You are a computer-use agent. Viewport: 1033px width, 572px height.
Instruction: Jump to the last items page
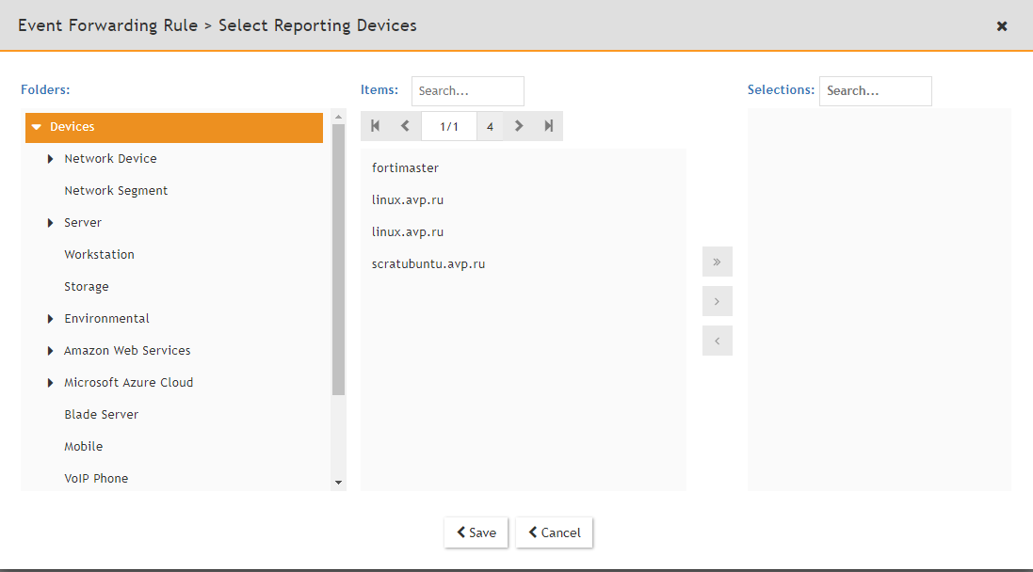pos(549,125)
